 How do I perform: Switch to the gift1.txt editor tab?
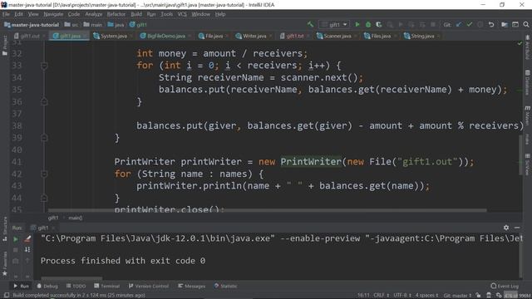[x=292, y=36]
